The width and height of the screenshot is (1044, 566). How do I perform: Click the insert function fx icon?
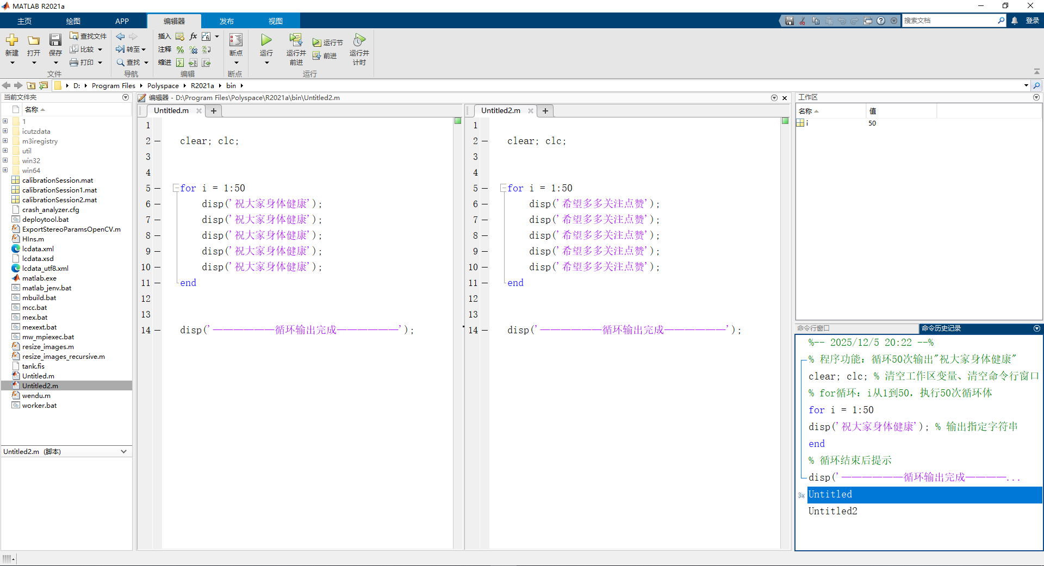tap(193, 36)
